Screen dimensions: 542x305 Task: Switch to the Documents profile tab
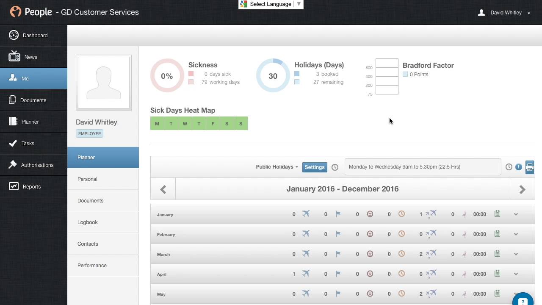point(103,200)
